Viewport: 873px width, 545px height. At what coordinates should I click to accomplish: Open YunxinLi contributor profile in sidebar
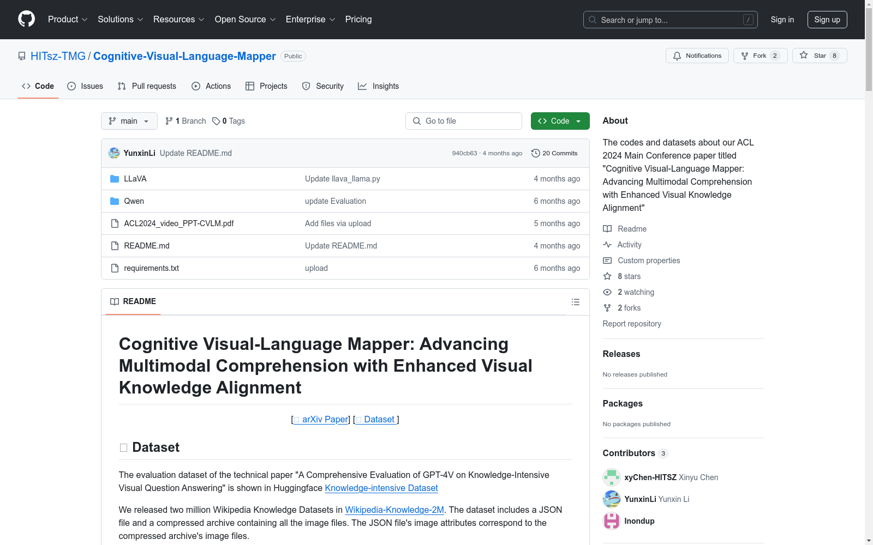point(641,499)
